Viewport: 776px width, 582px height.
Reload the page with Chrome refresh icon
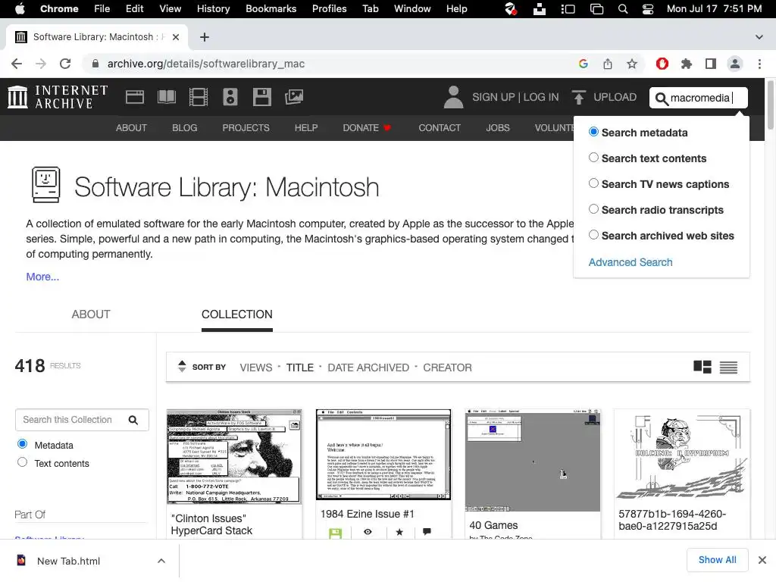point(65,64)
